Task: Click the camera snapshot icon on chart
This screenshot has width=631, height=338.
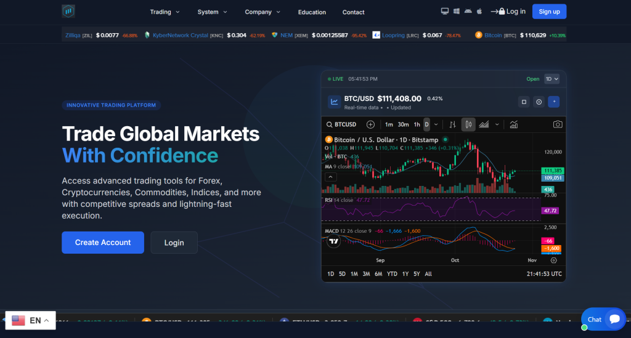Action: 557,124
